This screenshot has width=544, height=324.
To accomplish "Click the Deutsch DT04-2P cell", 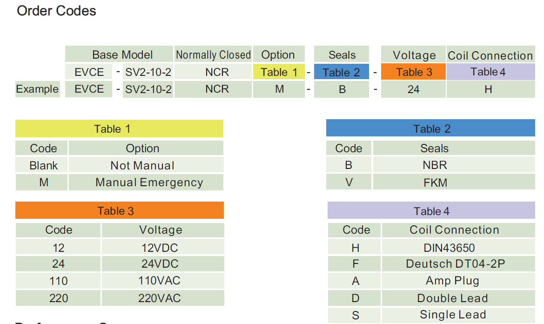I will pyautogui.click(x=455, y=264).
